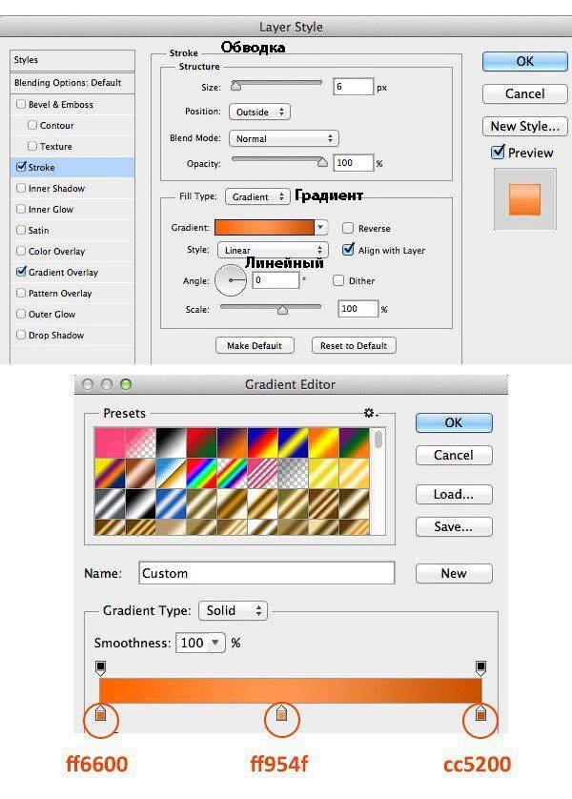Click the green zoom button of Gradient Editor
Image resolution: width=572 pixels, height=799 pixels.
[126, 384]
